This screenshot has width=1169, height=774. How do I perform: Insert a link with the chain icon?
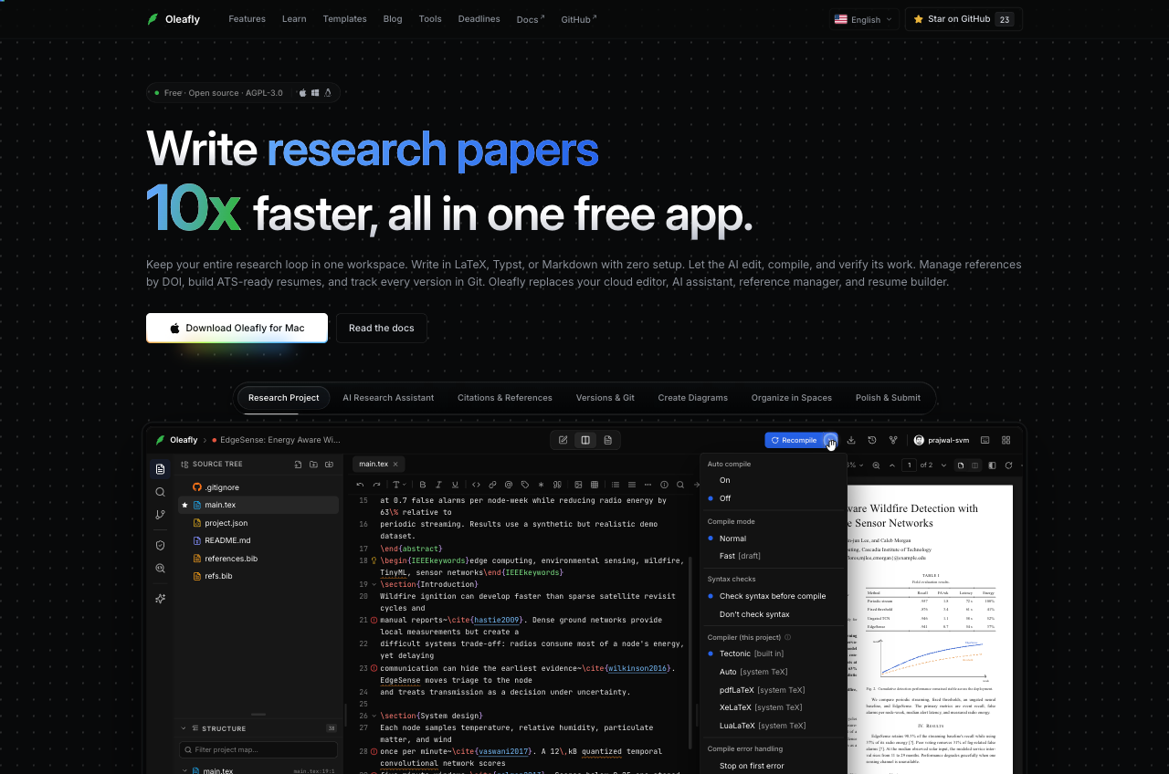[x=492, y=485]
